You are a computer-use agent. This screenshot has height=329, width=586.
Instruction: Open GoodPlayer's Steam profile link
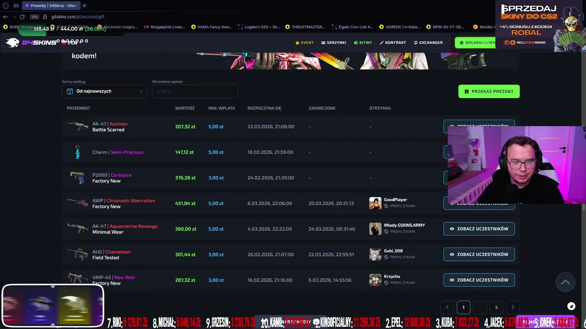399,206
